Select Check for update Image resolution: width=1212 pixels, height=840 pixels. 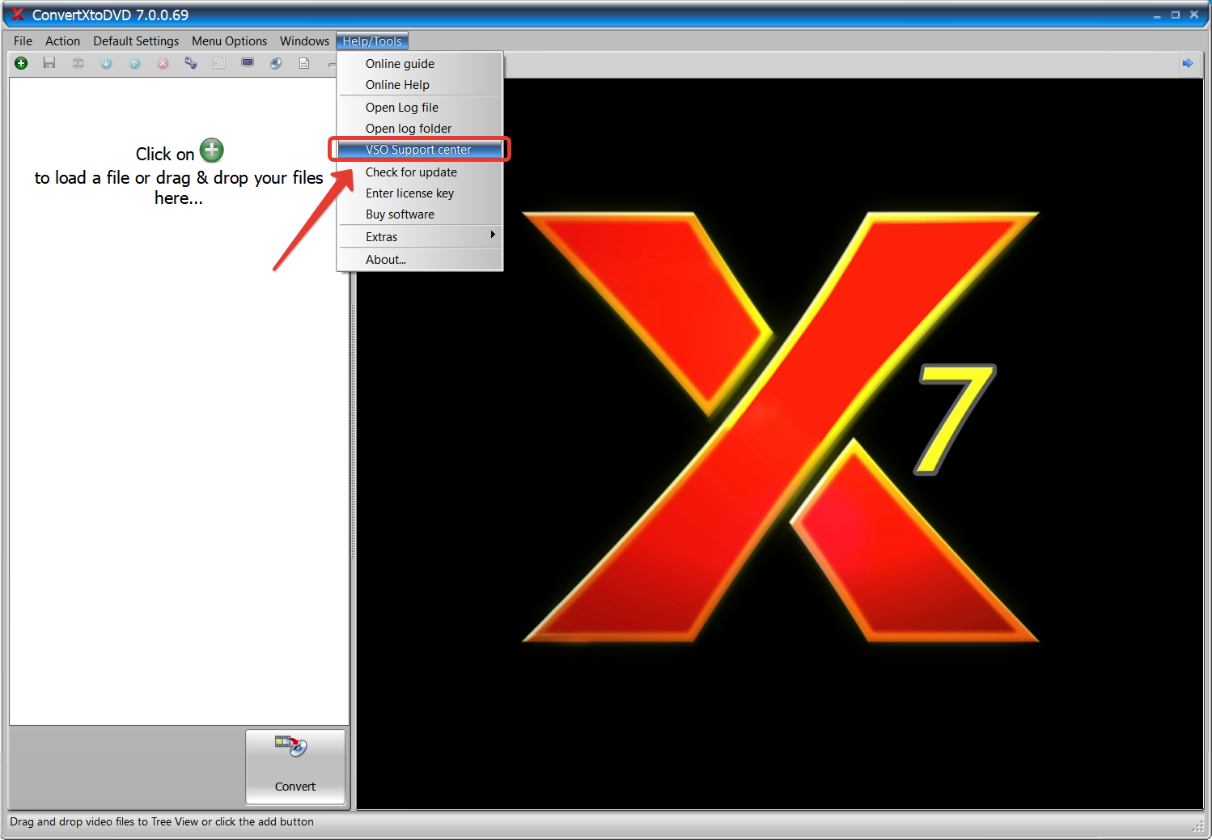click(420, 172)
